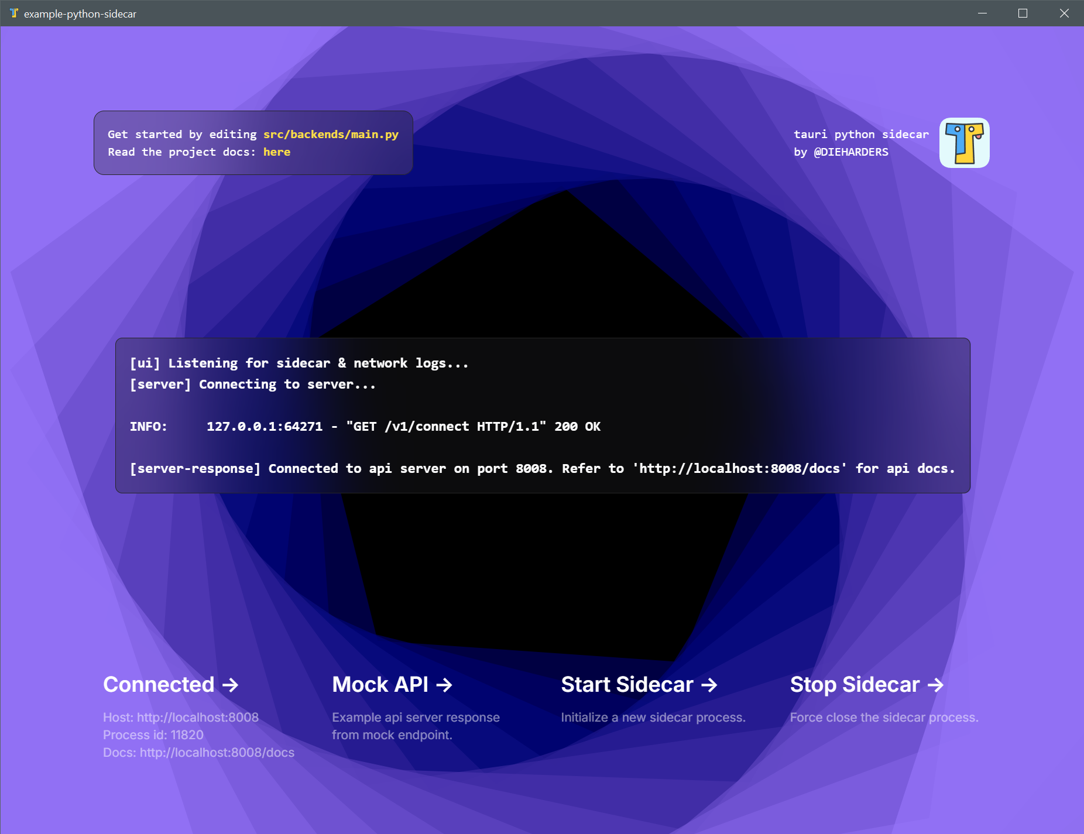This screenshot has width=1084, height=834.
Task: Click the arrow beside Stop Sidecar
Action: [935, 685]
